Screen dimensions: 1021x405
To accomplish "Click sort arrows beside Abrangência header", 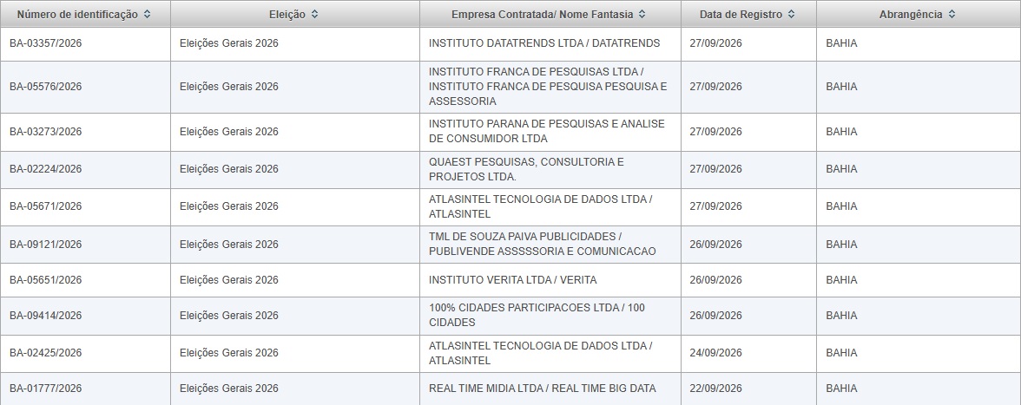I will pyautogui.click(x=952, y=14).
